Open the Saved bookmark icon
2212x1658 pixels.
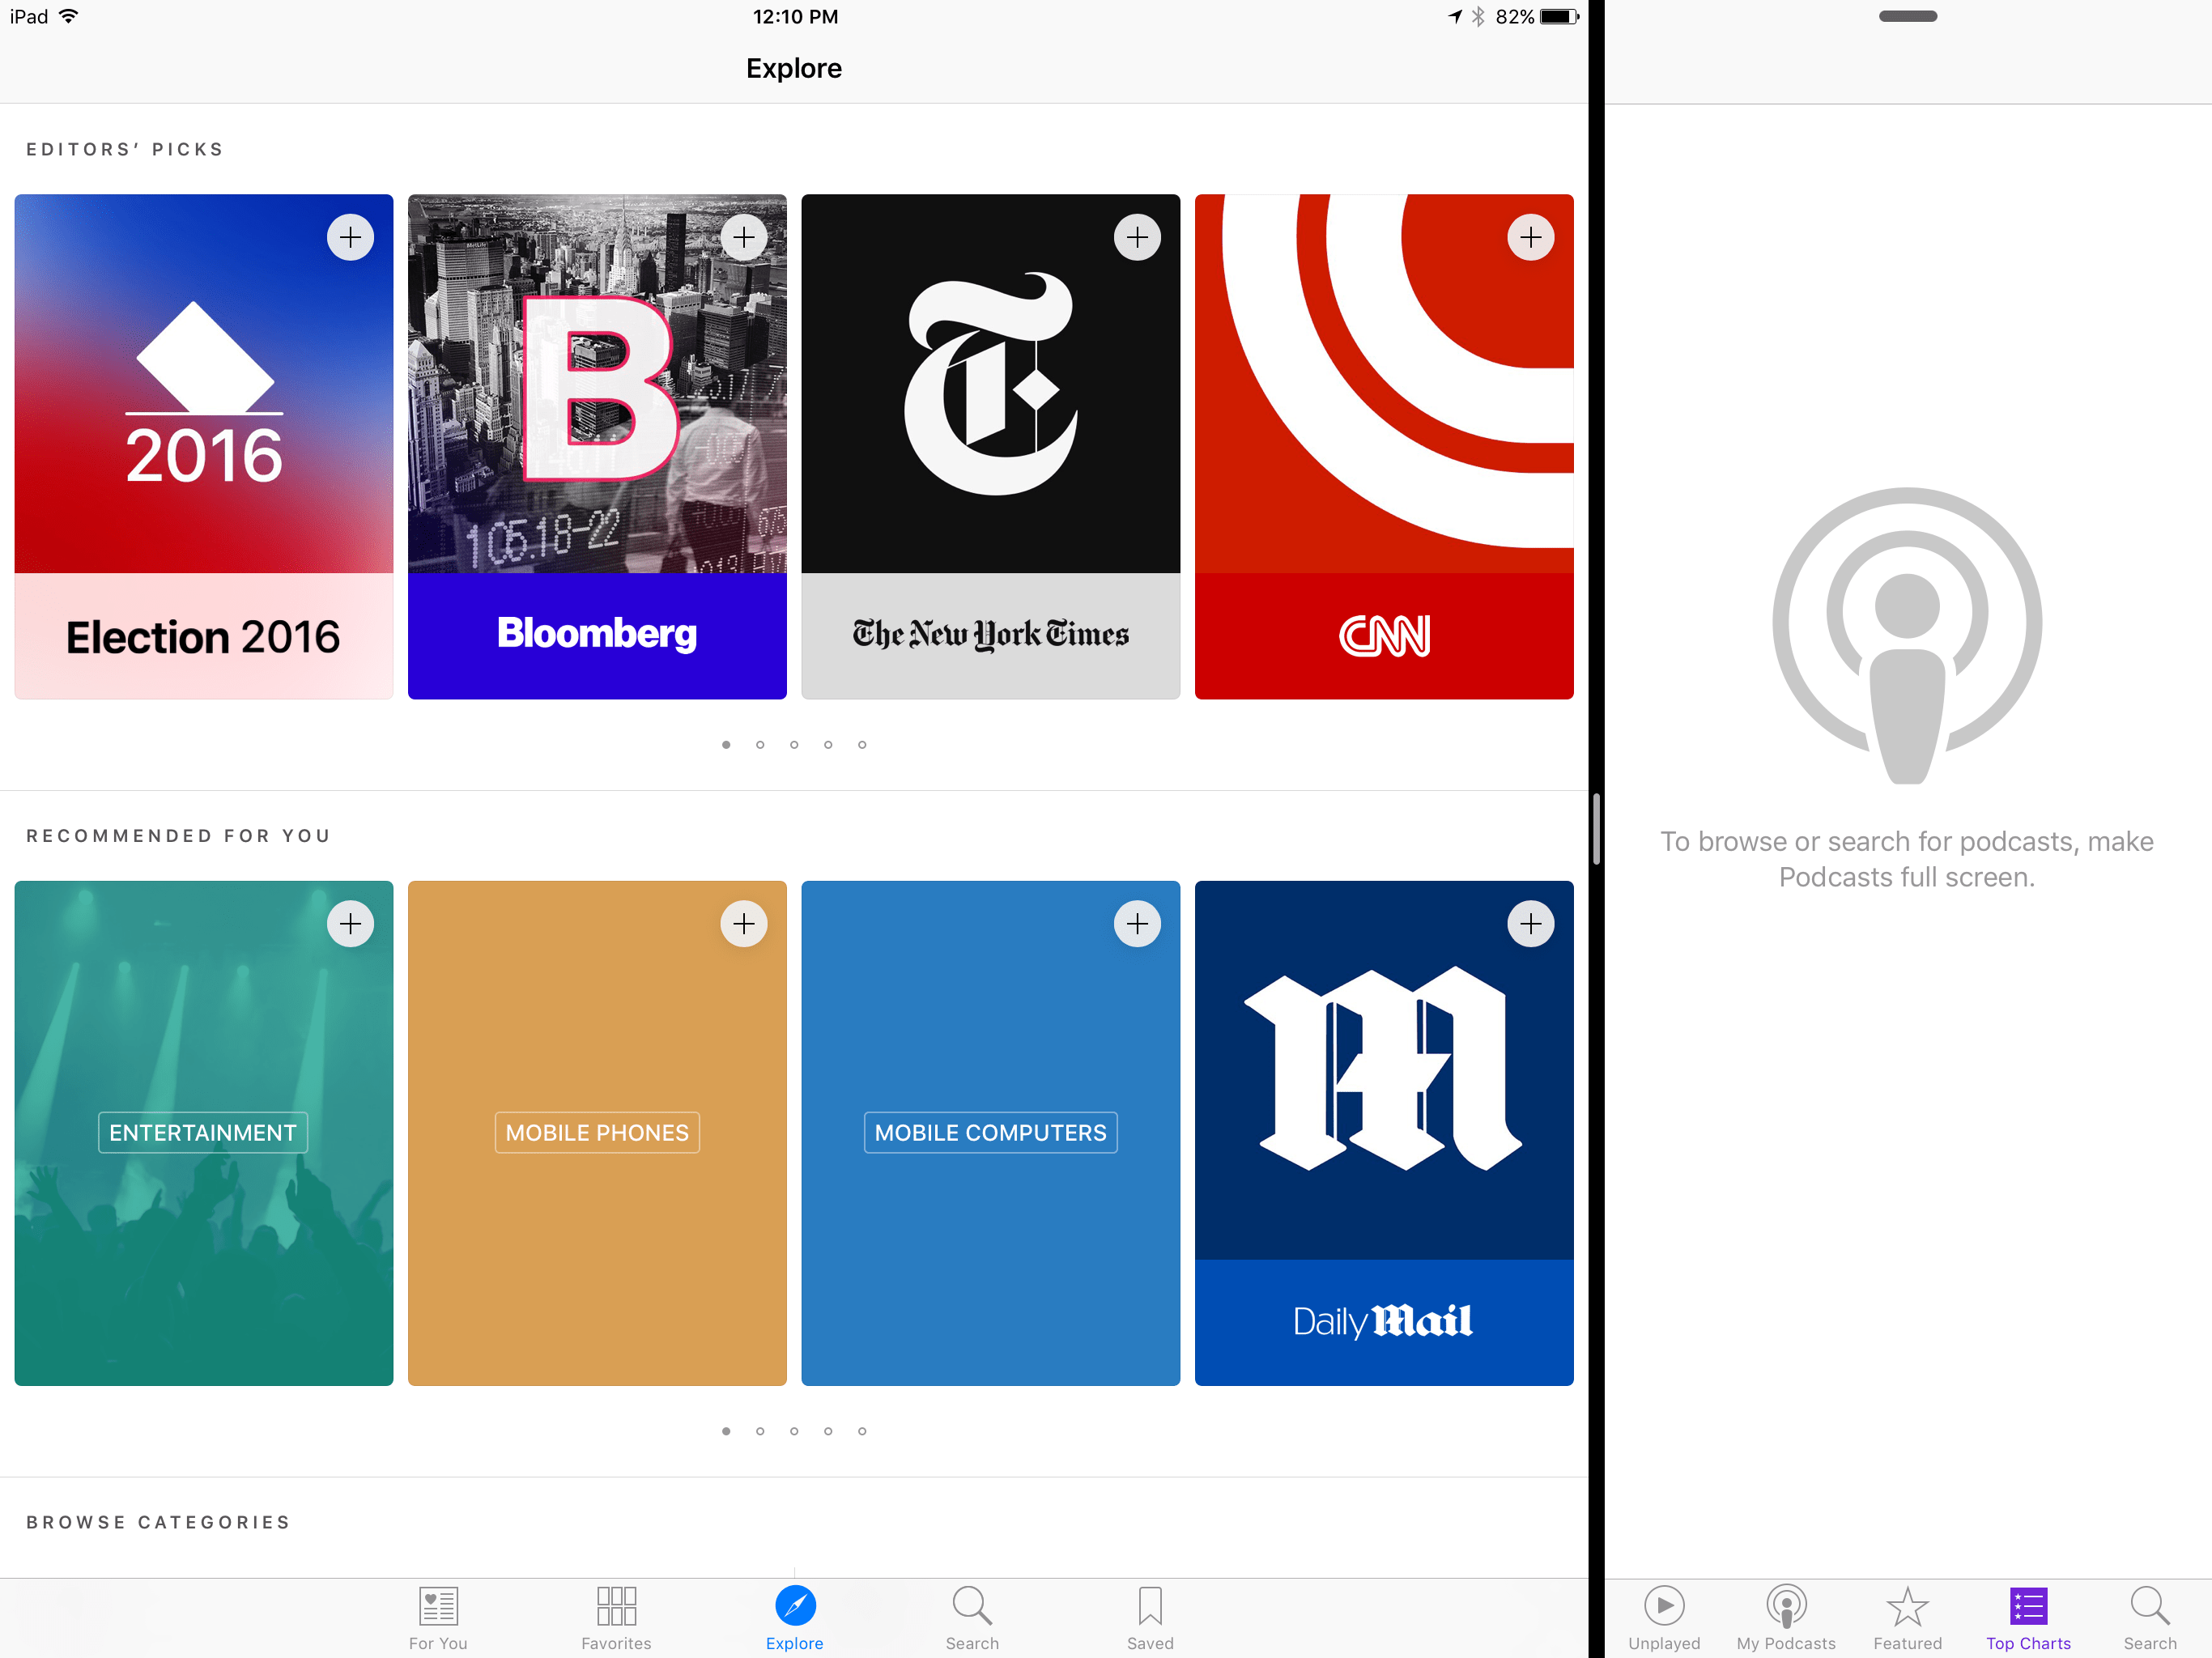tap(1149, 1608)
